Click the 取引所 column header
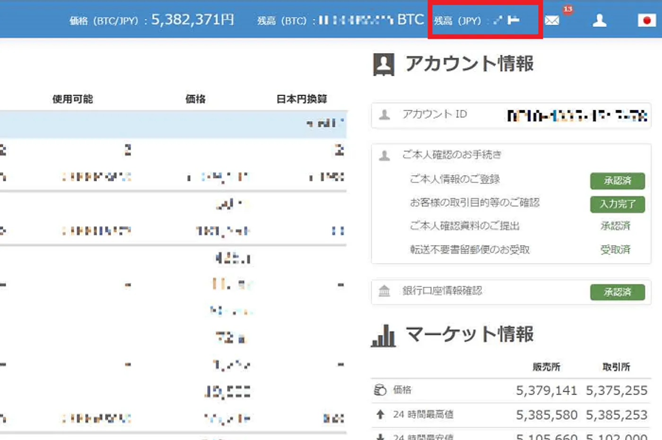Viewport: 662px width, 440px height. click(x=616, y=367)
